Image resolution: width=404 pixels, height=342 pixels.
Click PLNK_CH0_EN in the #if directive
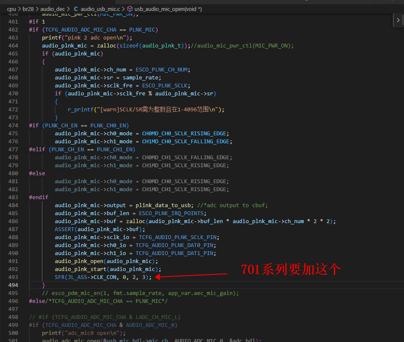tap(108, 126)
